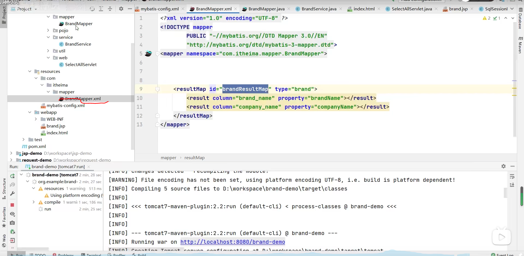The width and height of the screenshot is (524, 256).
Task: Go to previous highlighted error arrow
Action: coord(506,18)
